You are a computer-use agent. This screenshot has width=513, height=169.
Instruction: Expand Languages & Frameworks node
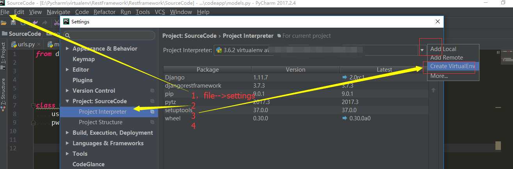[67, 143]
